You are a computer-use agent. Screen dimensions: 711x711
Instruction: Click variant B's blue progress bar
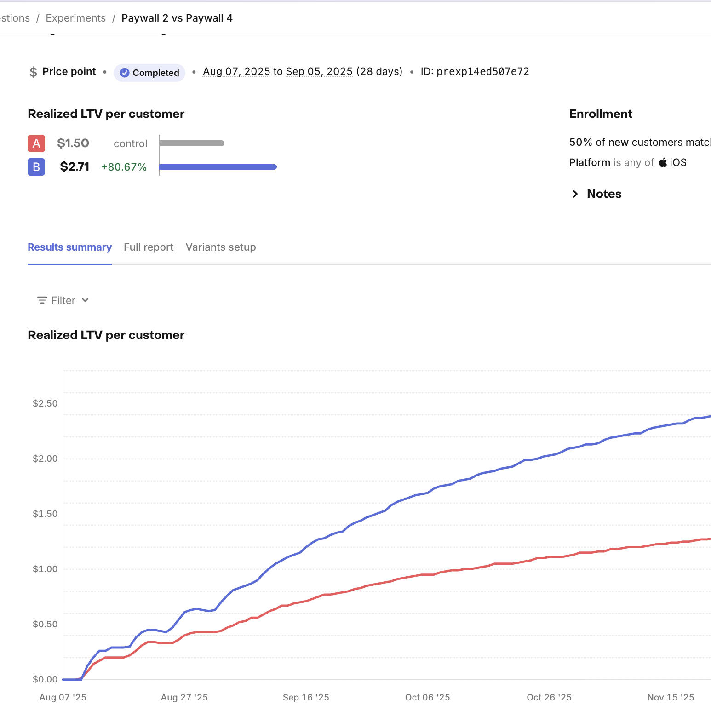pyautogui.click(x=218, y=167)
